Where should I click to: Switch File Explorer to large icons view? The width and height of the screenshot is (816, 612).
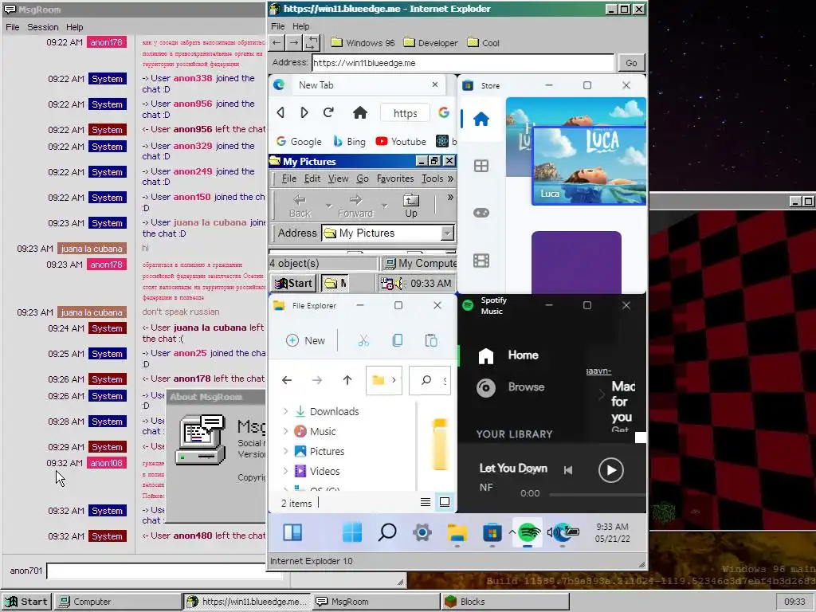click(x=445, y=502)
